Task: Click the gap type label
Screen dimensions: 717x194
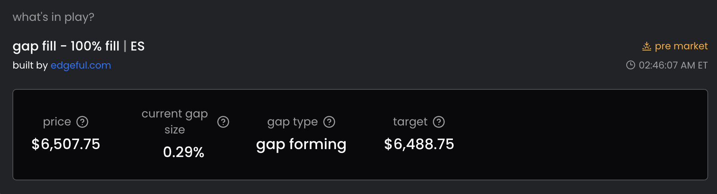Action: [x=293, y=122]
